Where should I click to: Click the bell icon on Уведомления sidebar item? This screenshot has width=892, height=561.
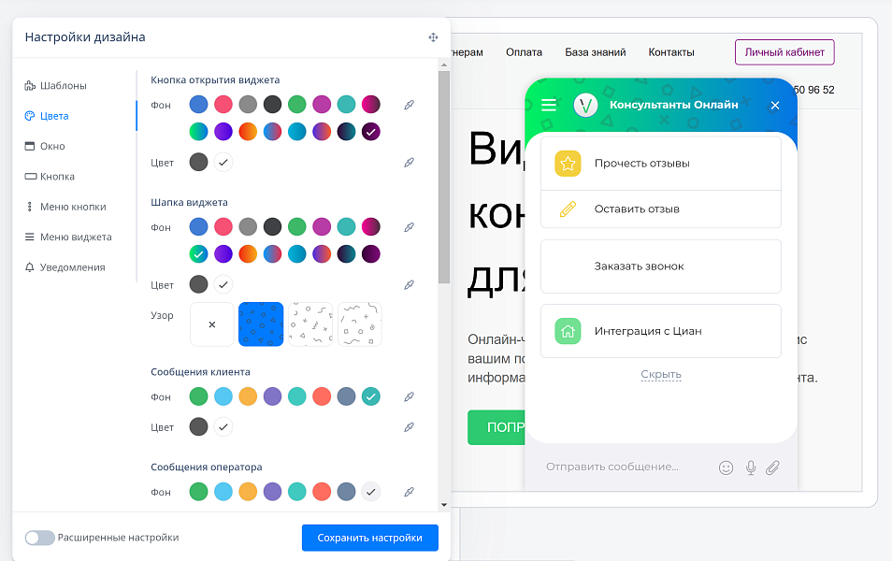click(28, 267)
